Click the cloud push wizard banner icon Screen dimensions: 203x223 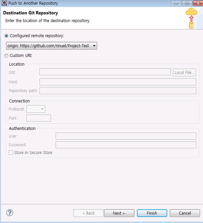coord(191,18)
